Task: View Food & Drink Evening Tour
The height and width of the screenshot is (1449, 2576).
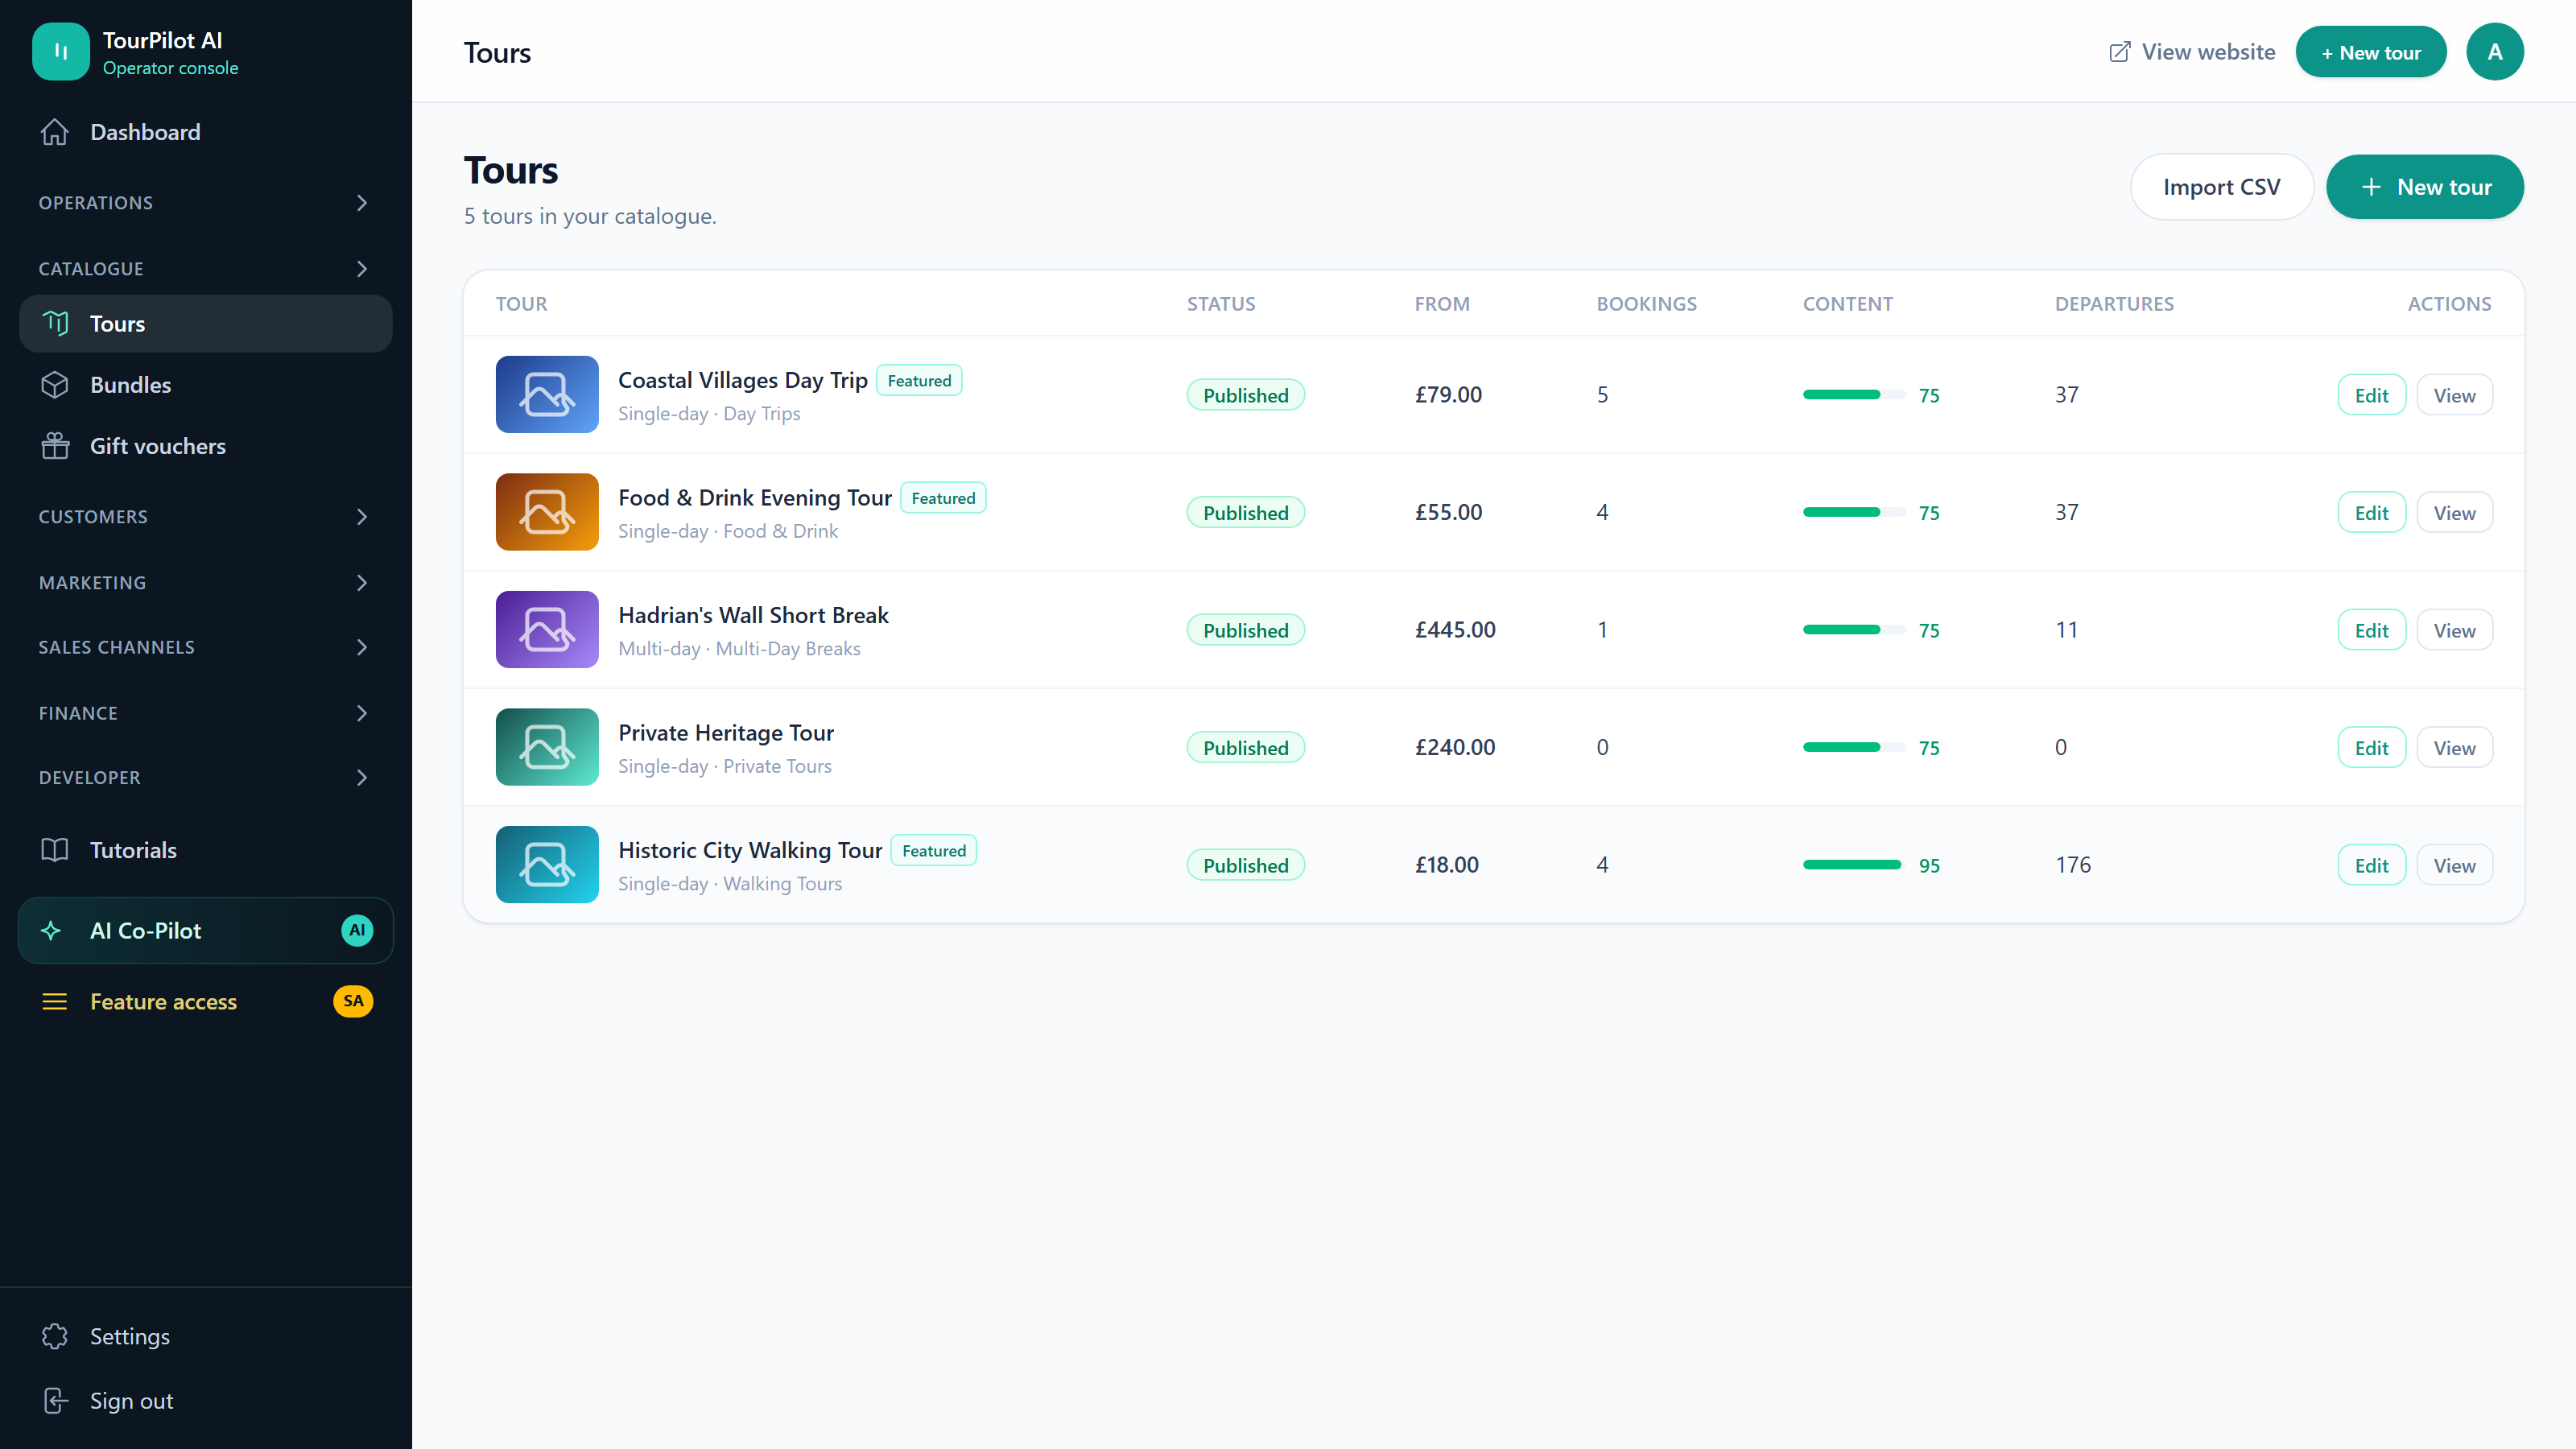Action: pos(2454,513)
